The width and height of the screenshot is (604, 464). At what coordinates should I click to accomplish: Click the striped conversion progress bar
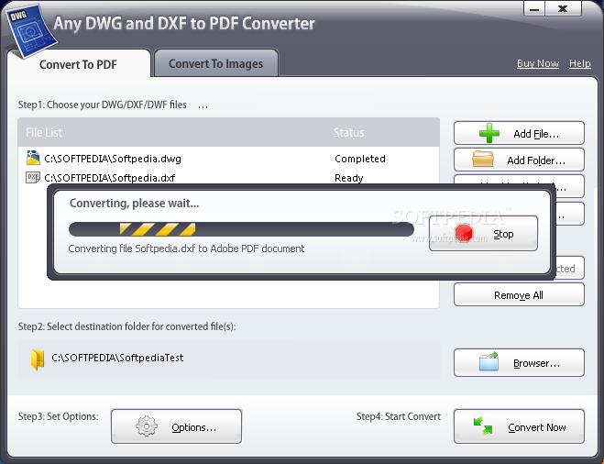(241, 229)
